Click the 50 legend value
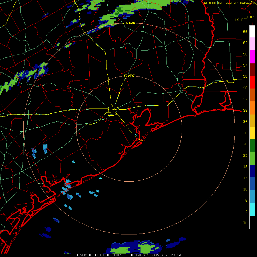This screenshot has height=257, width=257. pos(245,76)
